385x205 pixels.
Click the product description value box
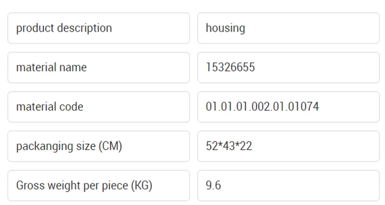pos(288,28)
